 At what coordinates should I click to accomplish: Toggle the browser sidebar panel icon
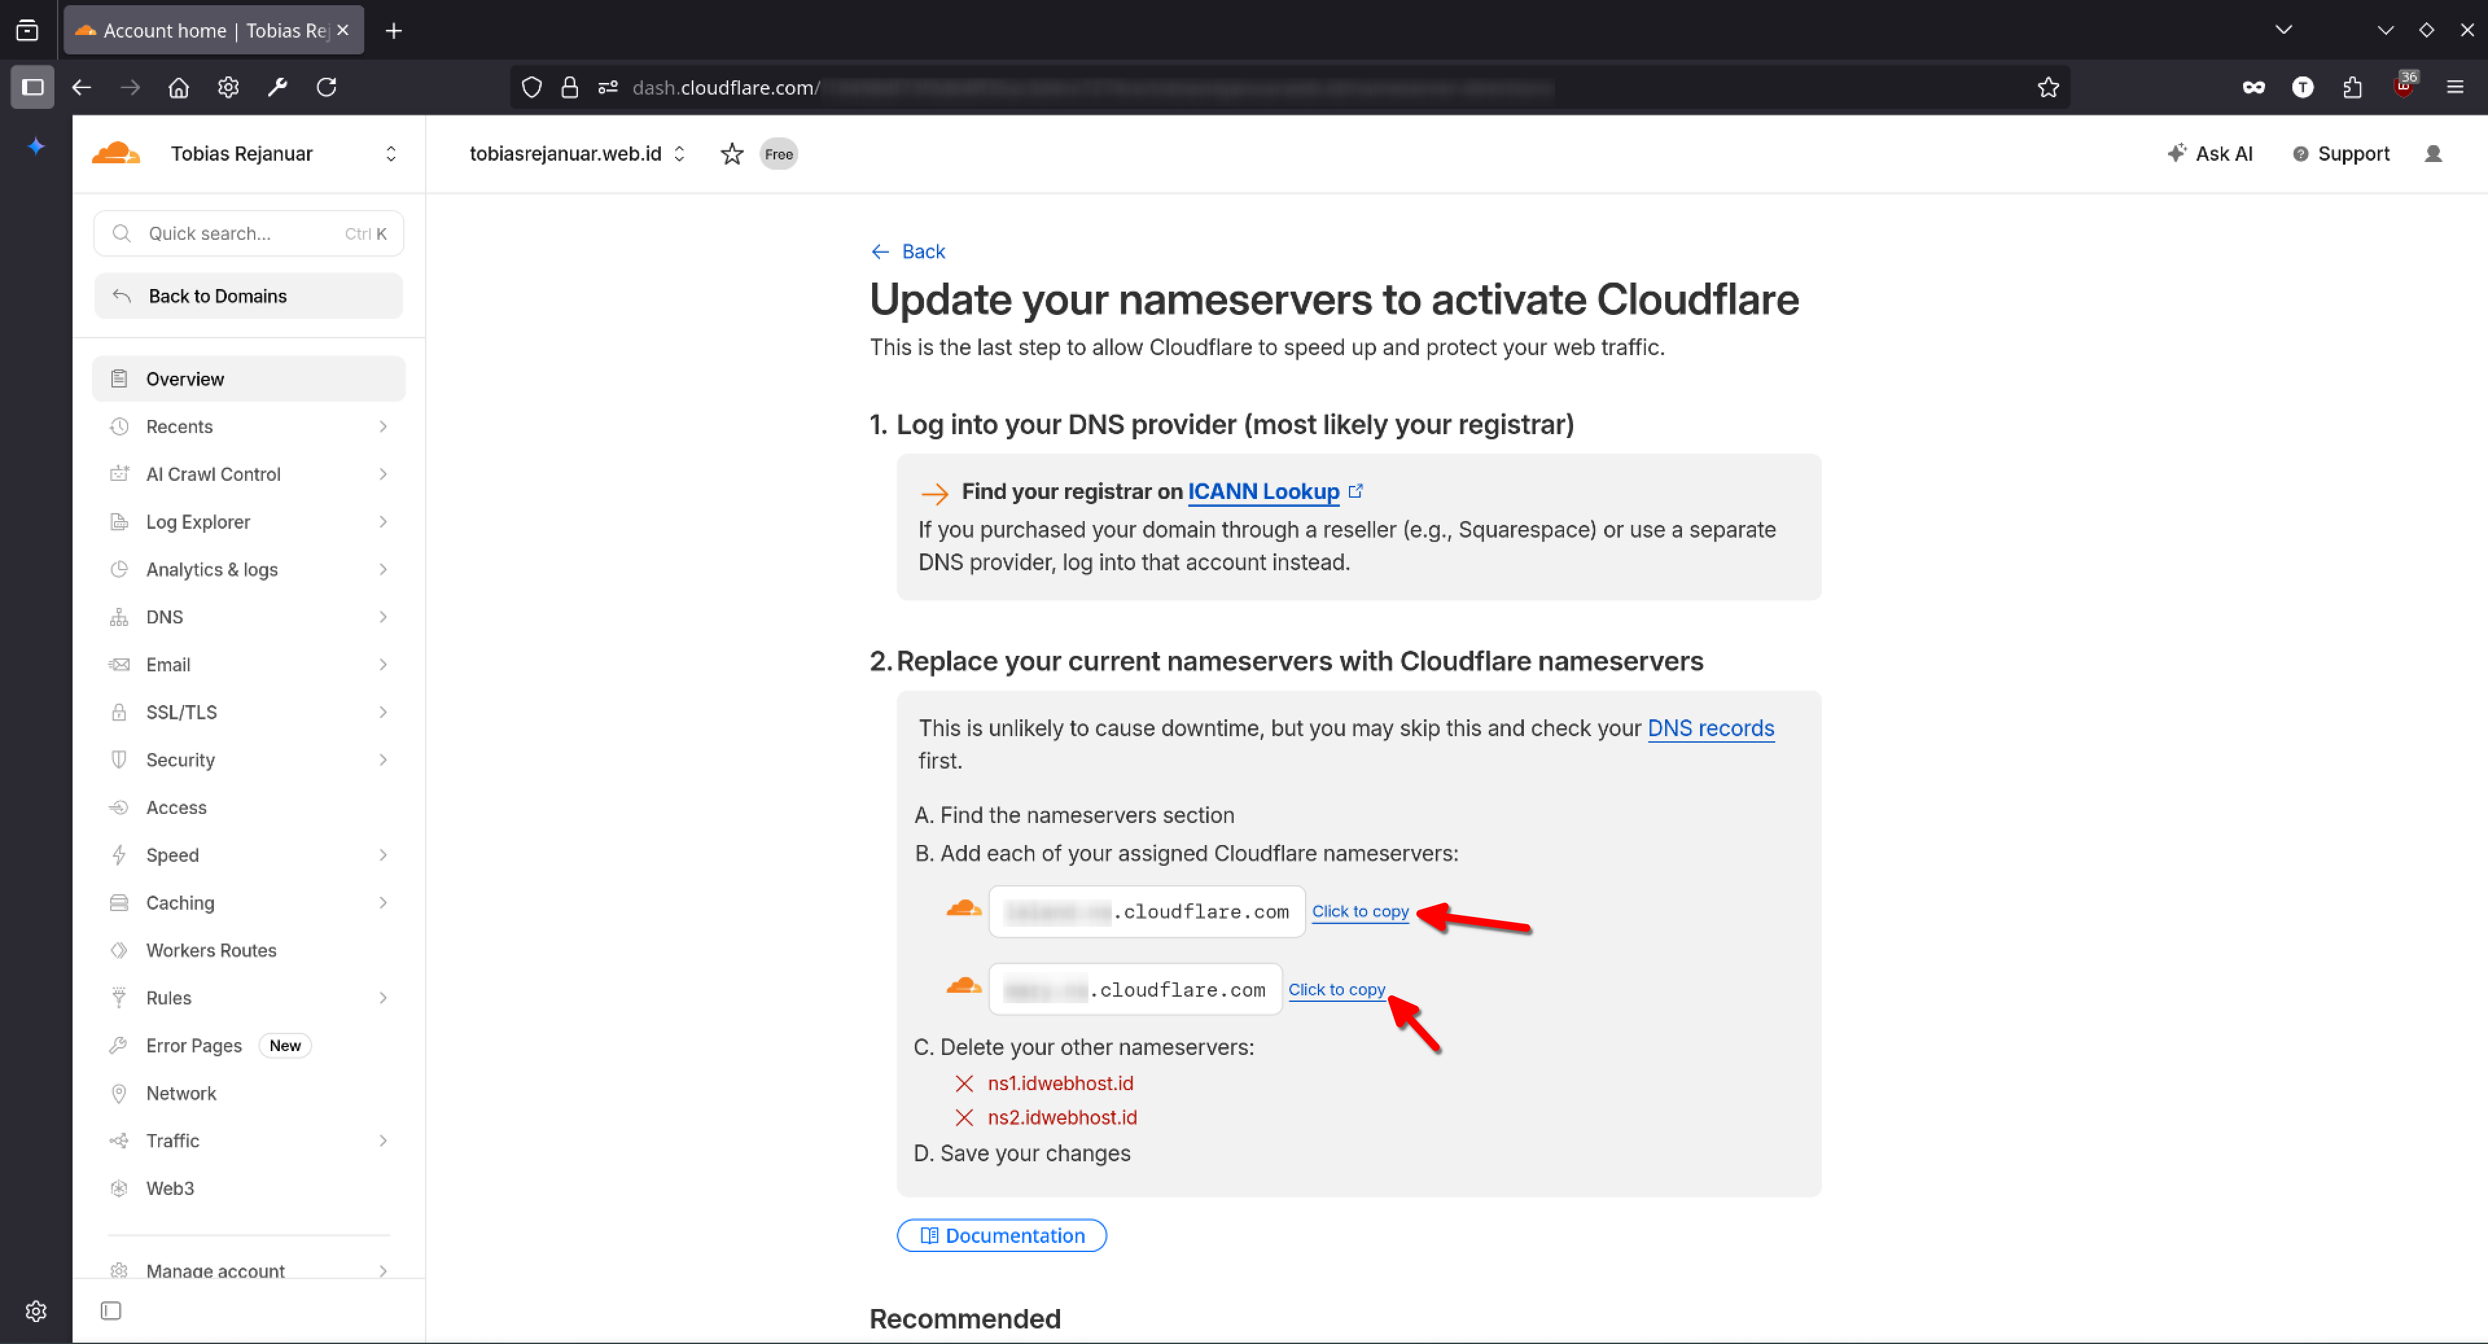[32, 87]
